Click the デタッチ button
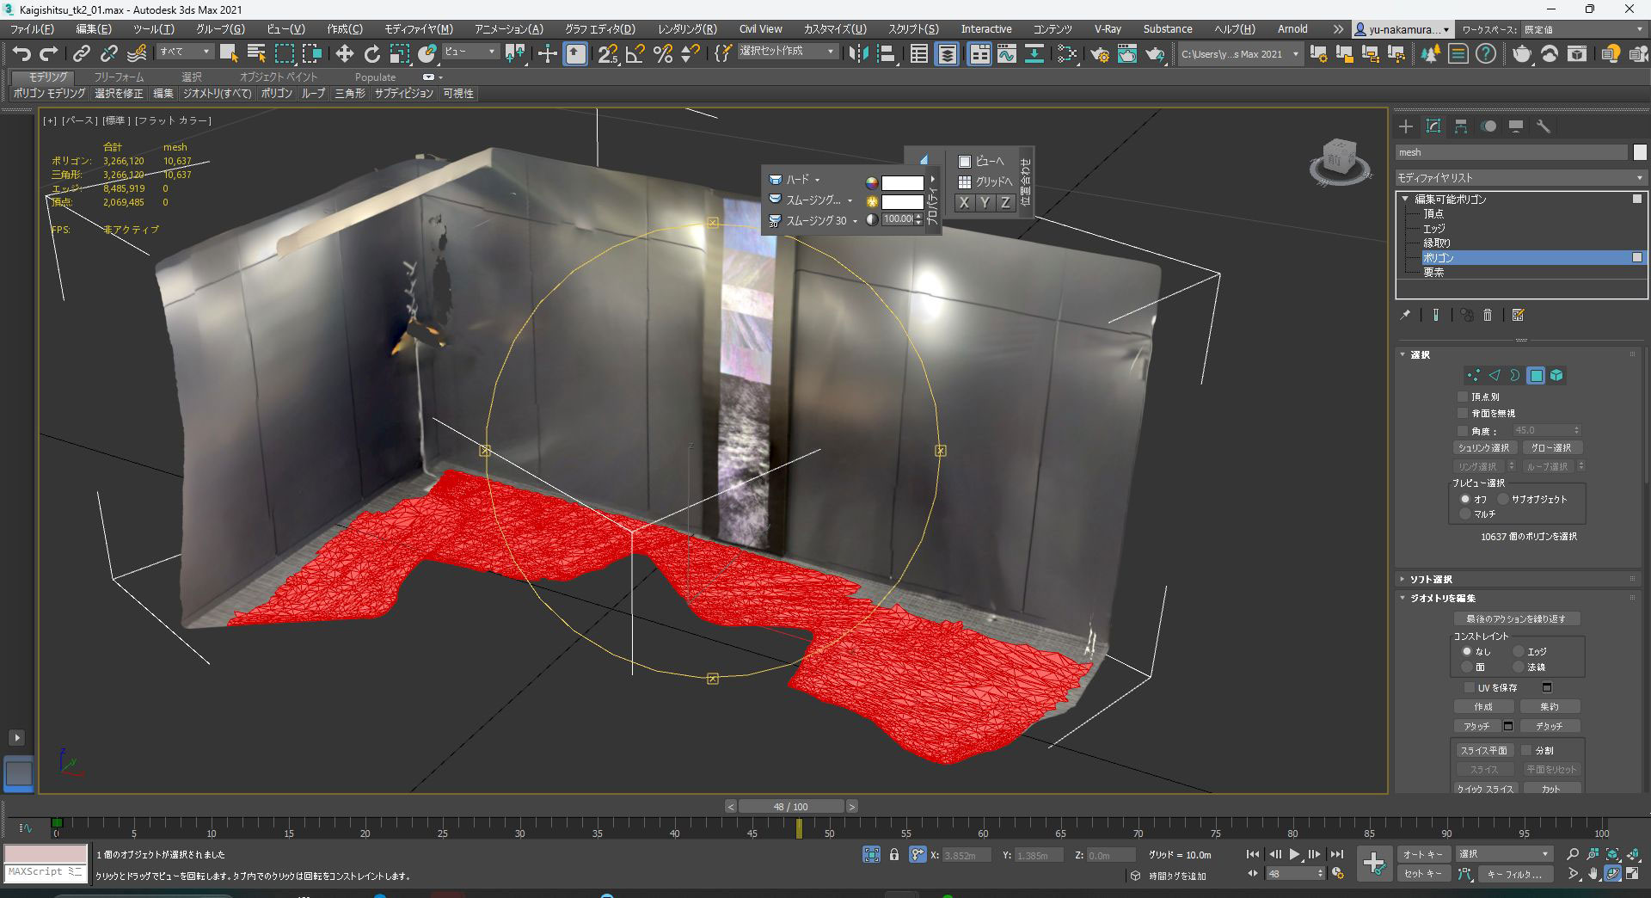Image resolution: width=1651 pixels, height=898 pixels. [x=1550, y=726]
